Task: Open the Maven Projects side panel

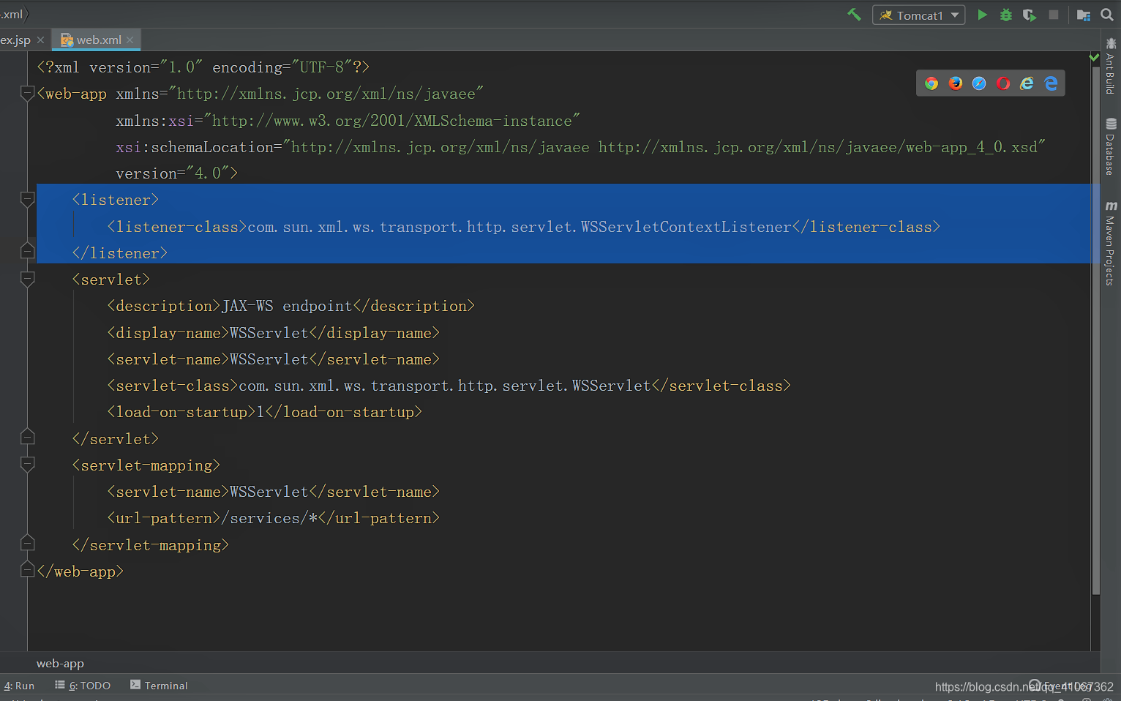Action: pyautogui.click(x=1110, y=243)
